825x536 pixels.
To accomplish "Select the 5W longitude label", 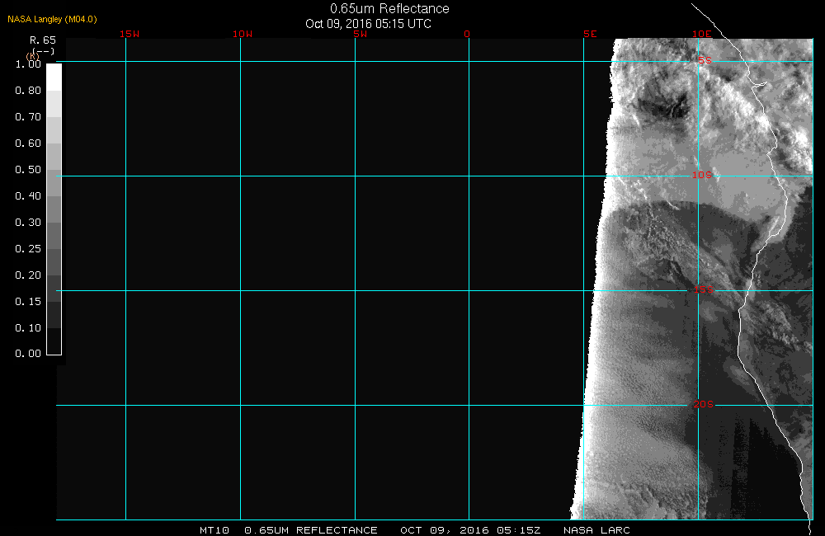I will pos(361,34).
